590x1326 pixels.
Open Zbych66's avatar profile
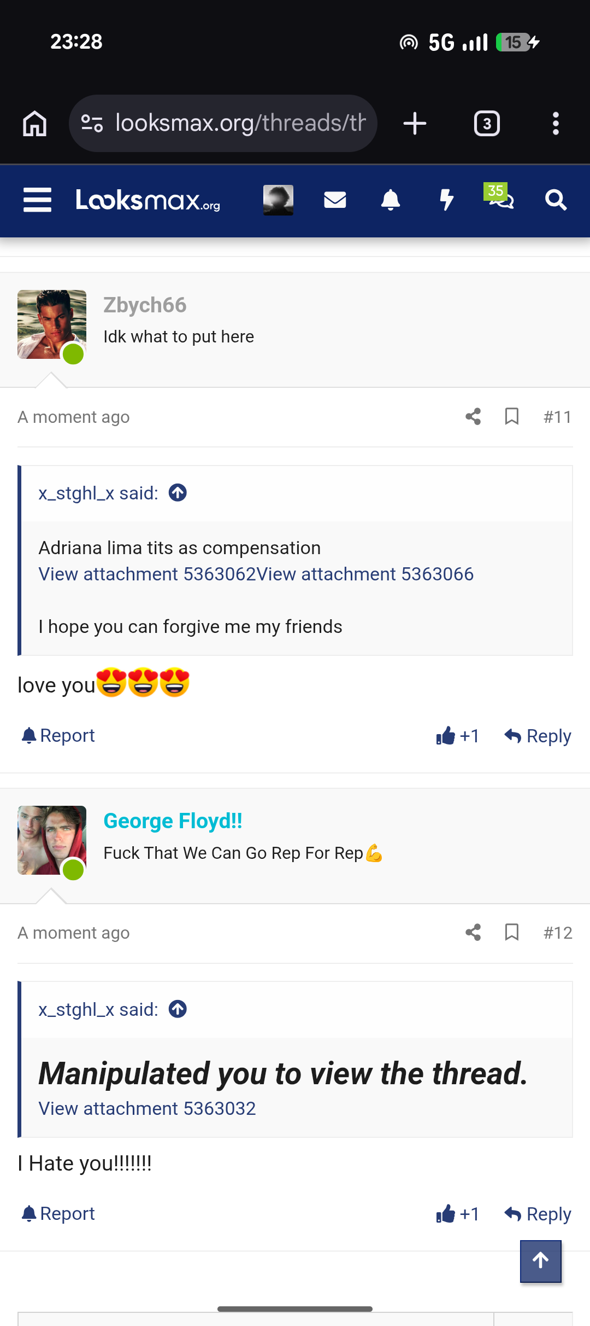click(x=52, y=324)
